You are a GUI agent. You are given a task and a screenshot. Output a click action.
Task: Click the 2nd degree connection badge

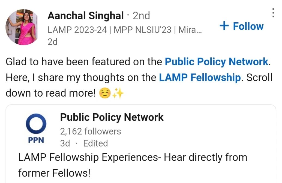click(141, 16)
